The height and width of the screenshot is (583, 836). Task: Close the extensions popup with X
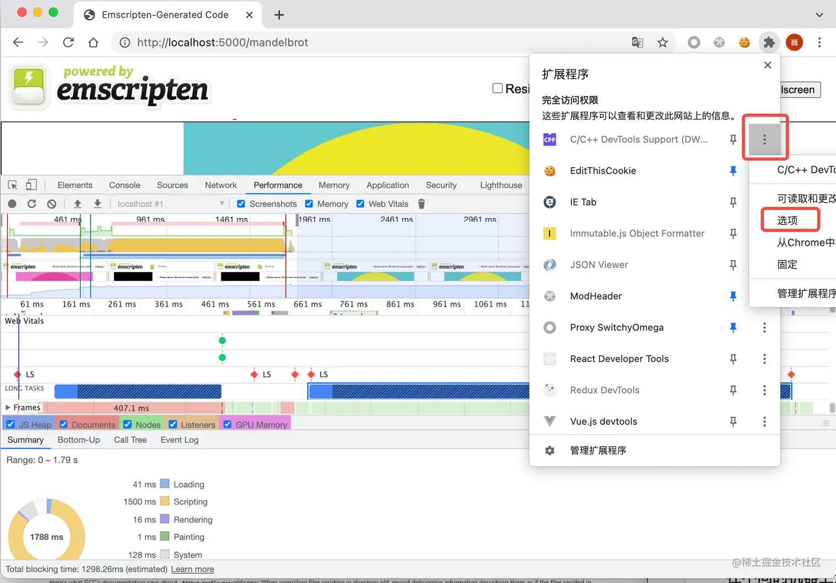point(767,65)
